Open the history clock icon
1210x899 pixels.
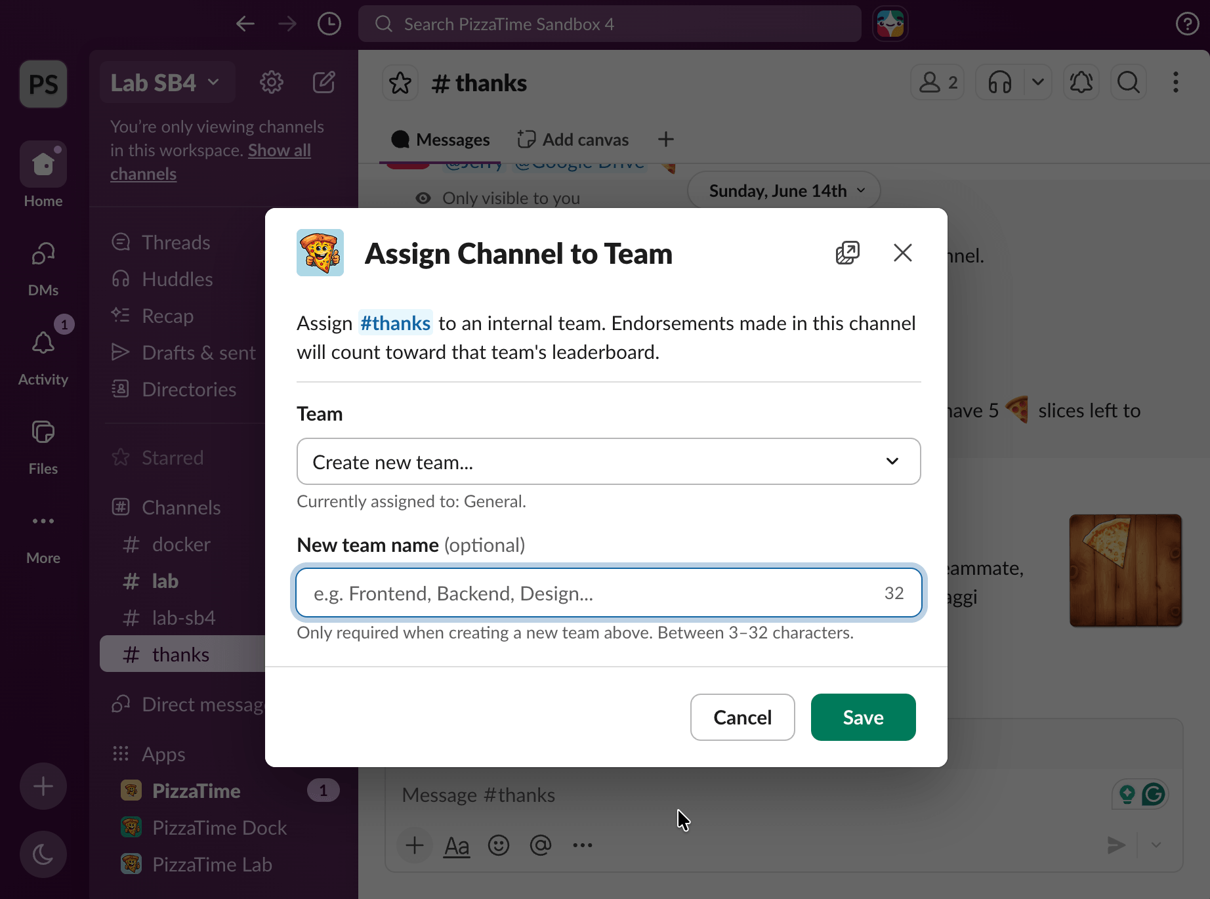[x=329, y=24]
